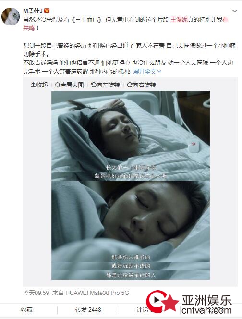The width and height of the screenshot is (242, 319).
Task: Click the up-arrow icon beside 收起
Action: click(33, 85)
